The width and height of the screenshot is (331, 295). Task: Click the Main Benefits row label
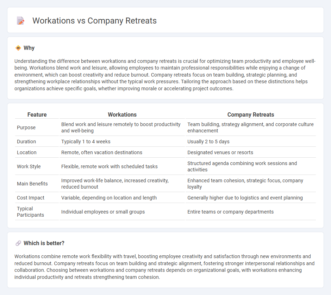[32, 184]
